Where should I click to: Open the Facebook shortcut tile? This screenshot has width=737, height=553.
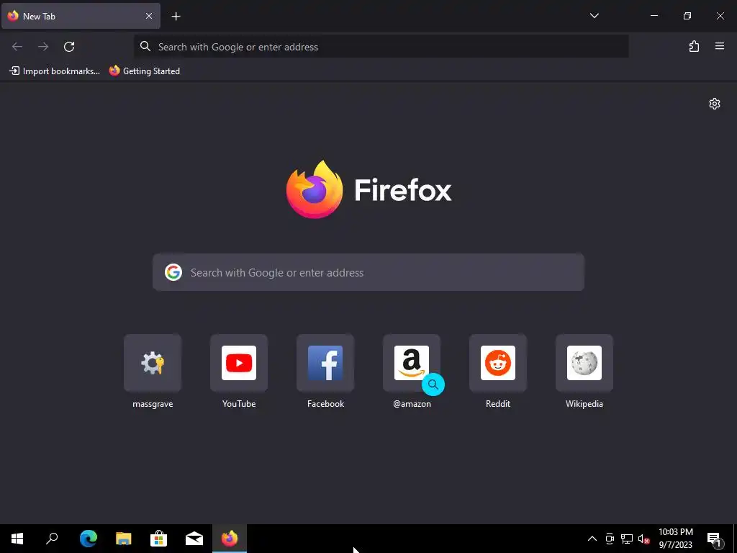click(325, 363)
